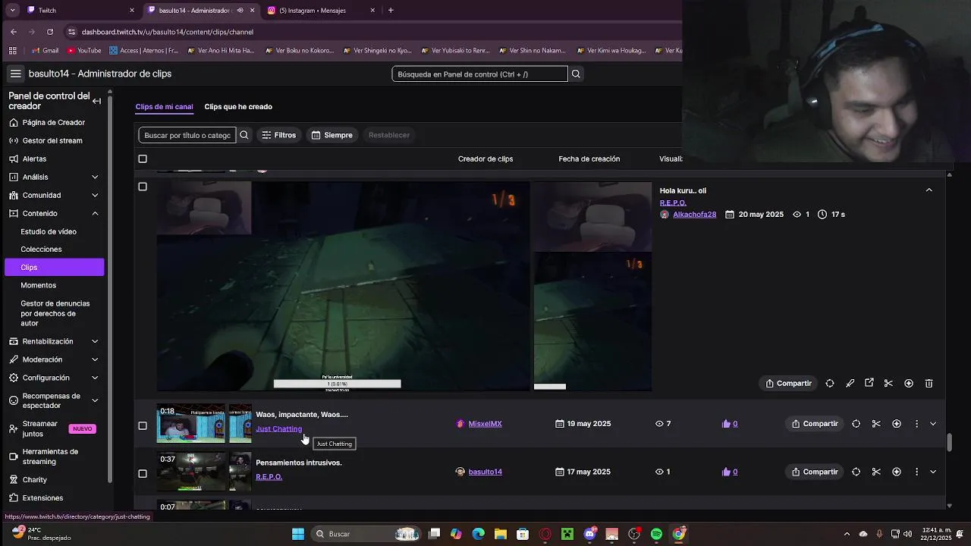The height and width of the screenshot is (546, 971).
Task: Expand the Waos, impactante clip row
Action: 933,424
